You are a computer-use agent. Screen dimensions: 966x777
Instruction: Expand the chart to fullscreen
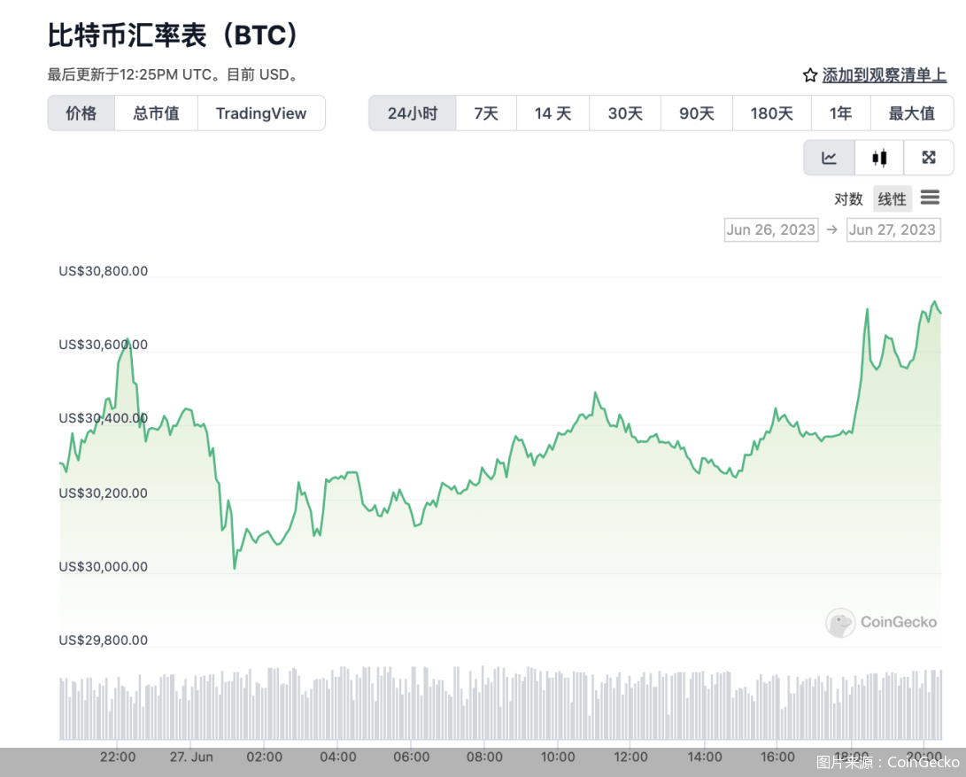(929, 157)
